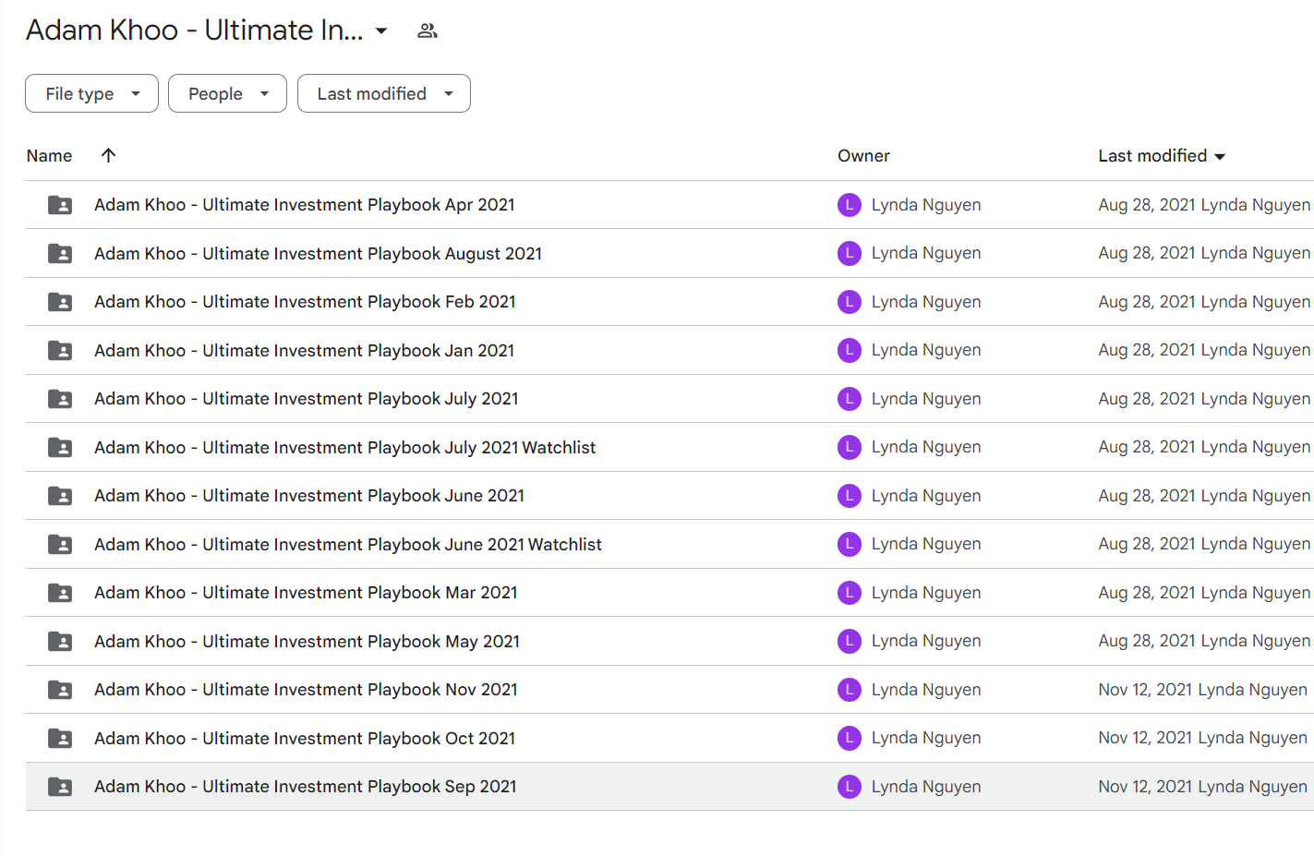Select folder Ultimate Investment Playbook Oct 2021
Image resolution: width=1314 pixels, height=856 pixels.
pyautogui.click(x=305, y=738)
